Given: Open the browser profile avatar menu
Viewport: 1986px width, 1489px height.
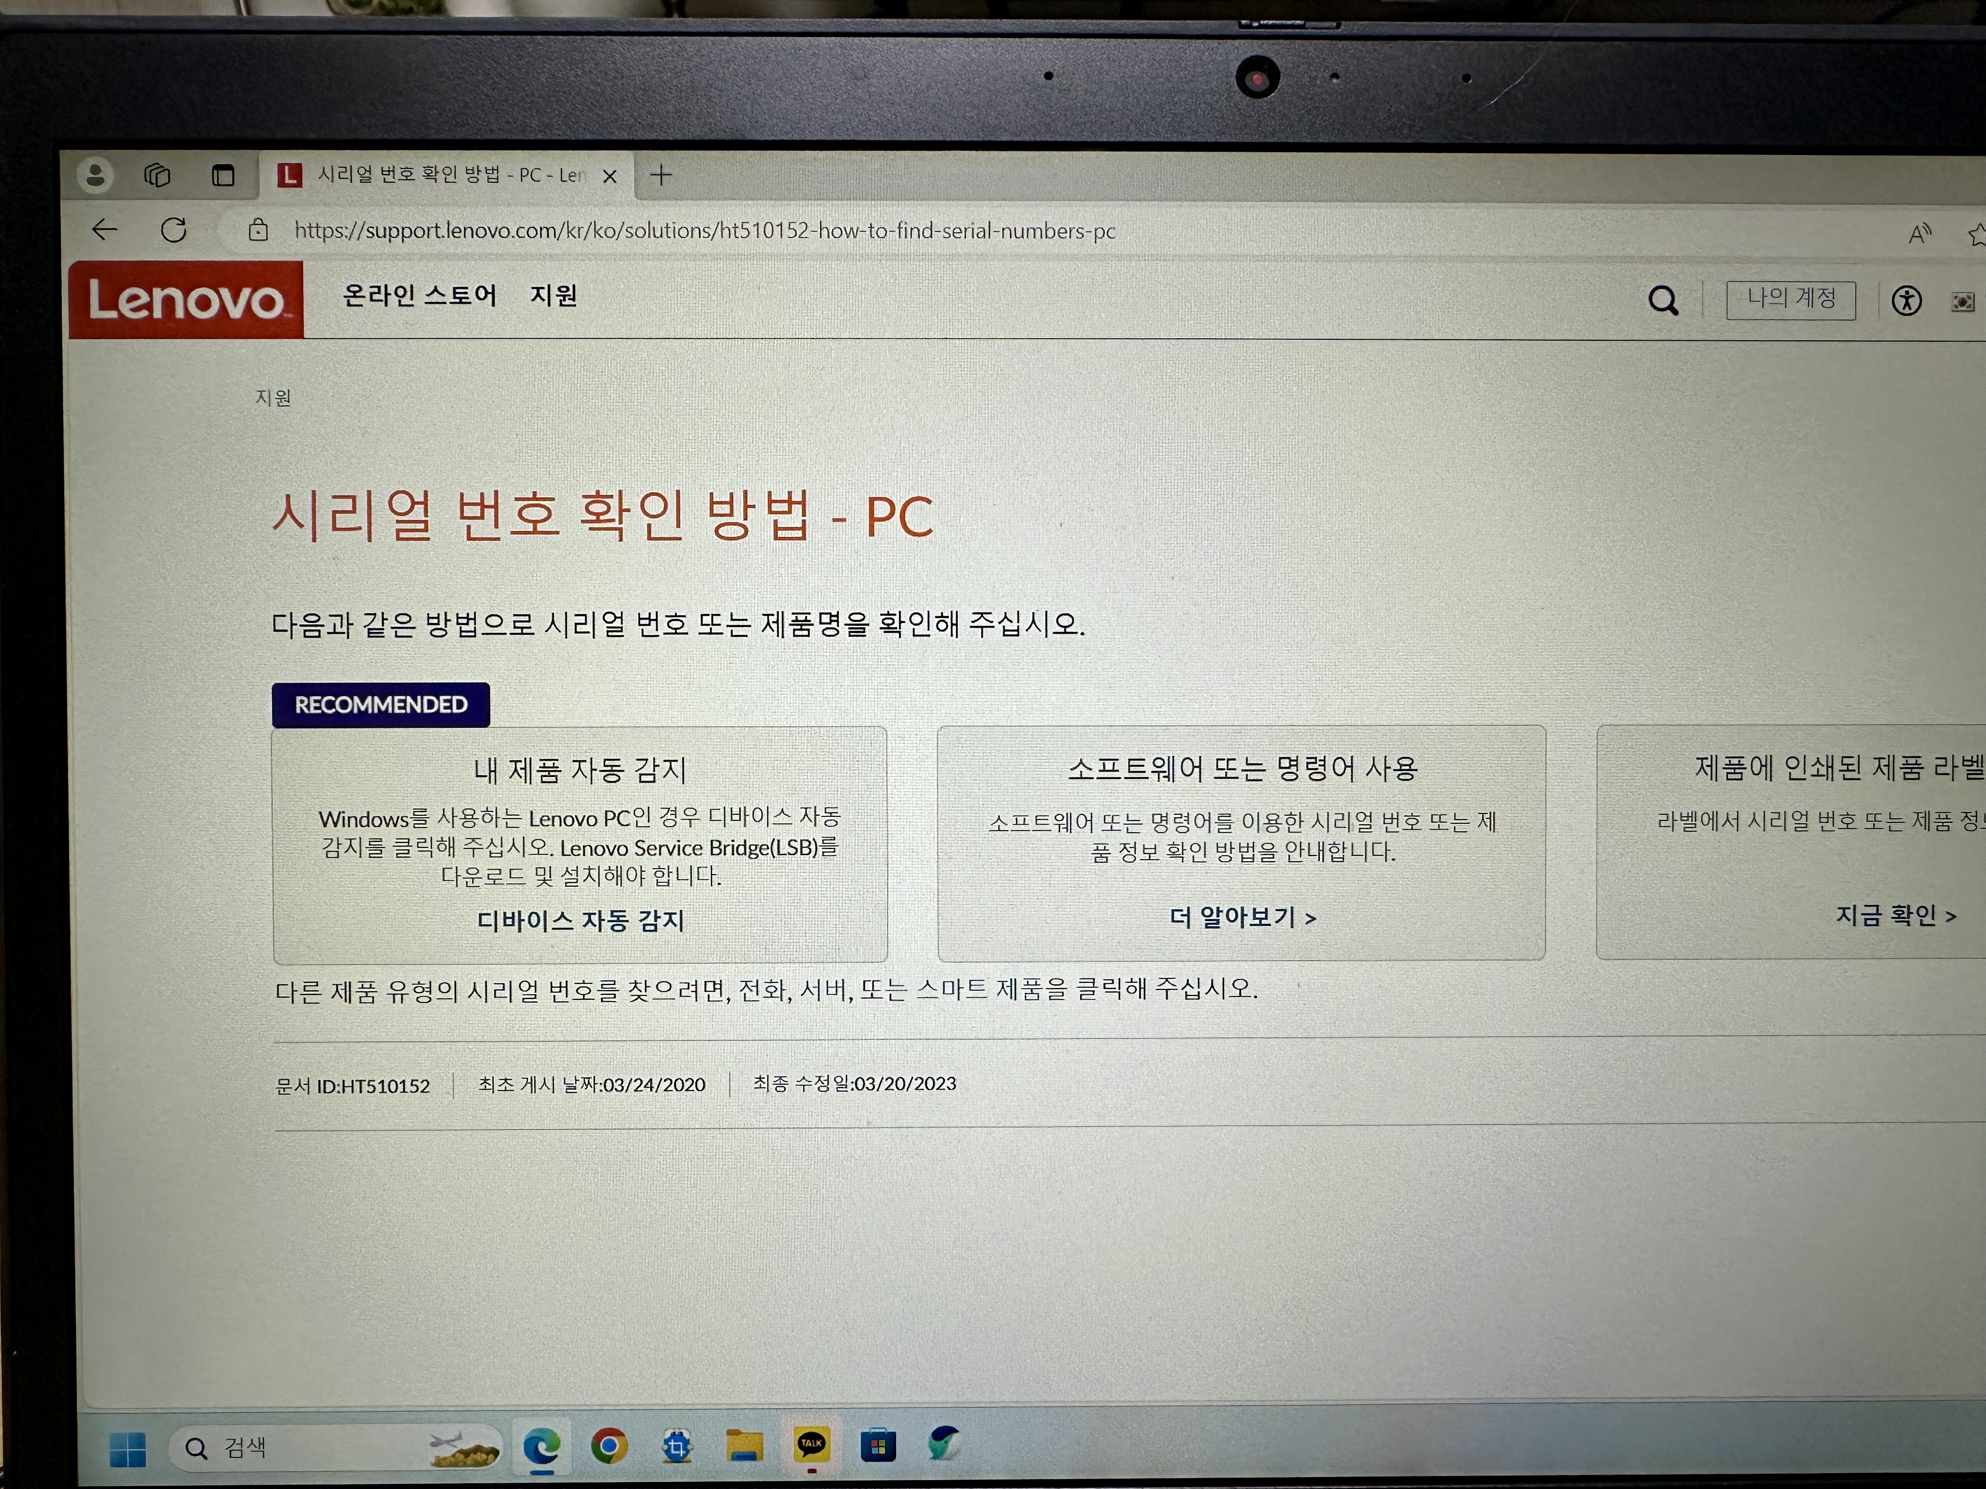Looking at the screenshot, I should pos(95,176).
